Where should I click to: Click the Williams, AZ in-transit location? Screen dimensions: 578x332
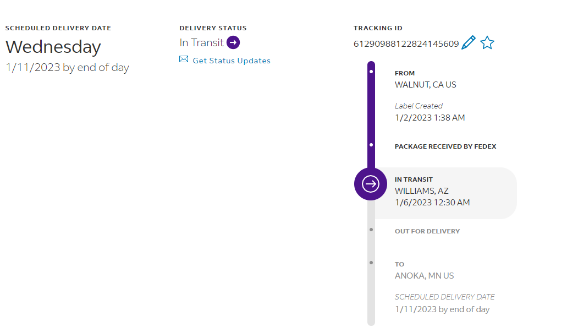421,191
